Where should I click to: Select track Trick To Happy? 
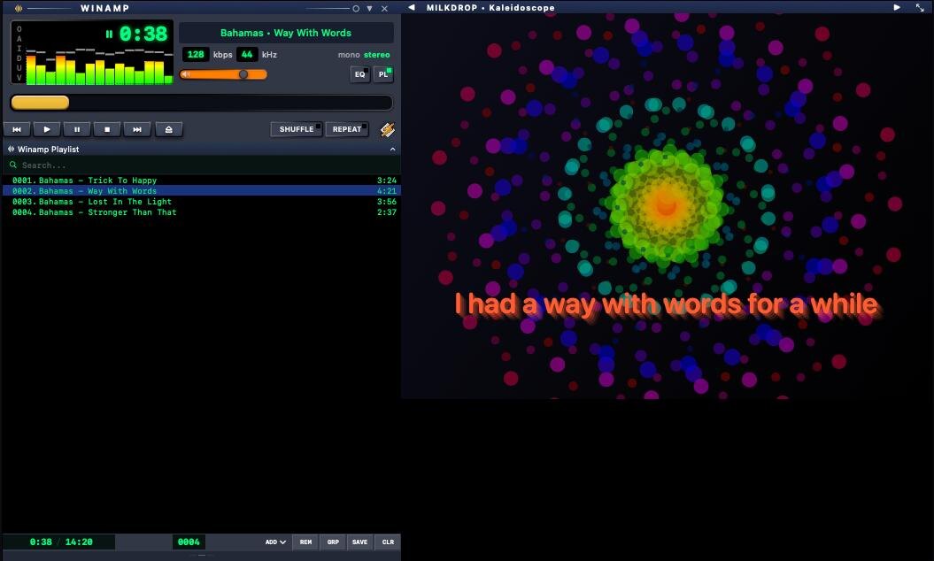(x=201, y=180)
